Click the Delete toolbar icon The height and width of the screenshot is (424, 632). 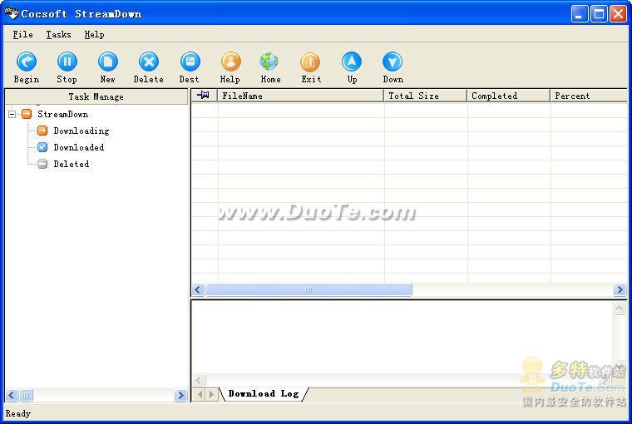(x=149, y=62)
